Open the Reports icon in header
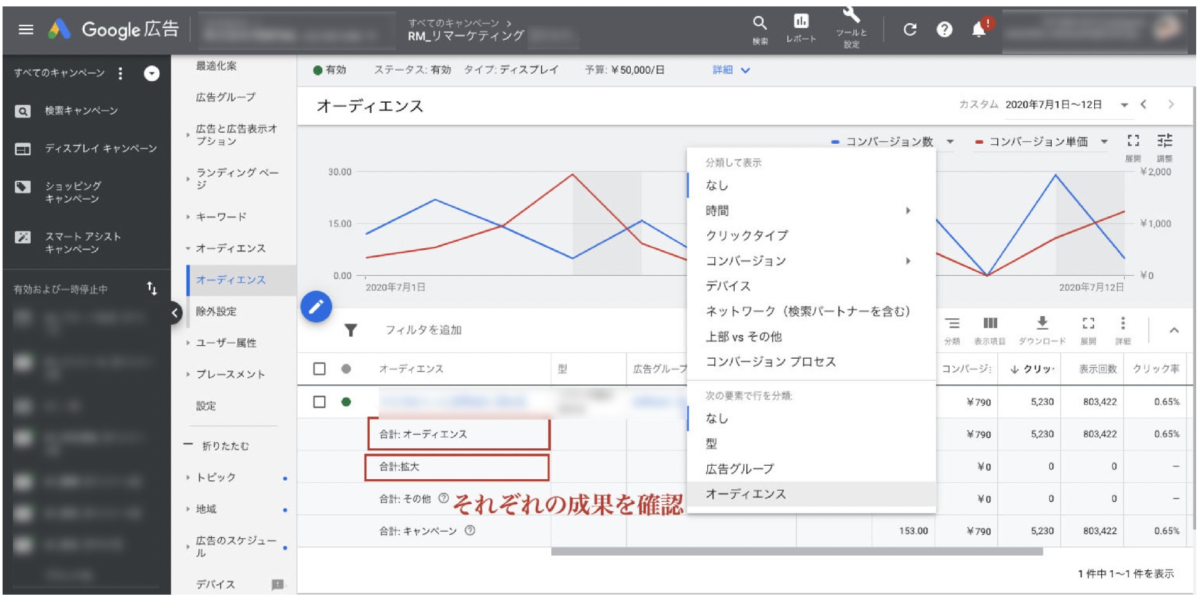1200x603 pixels. click(801, 22)
